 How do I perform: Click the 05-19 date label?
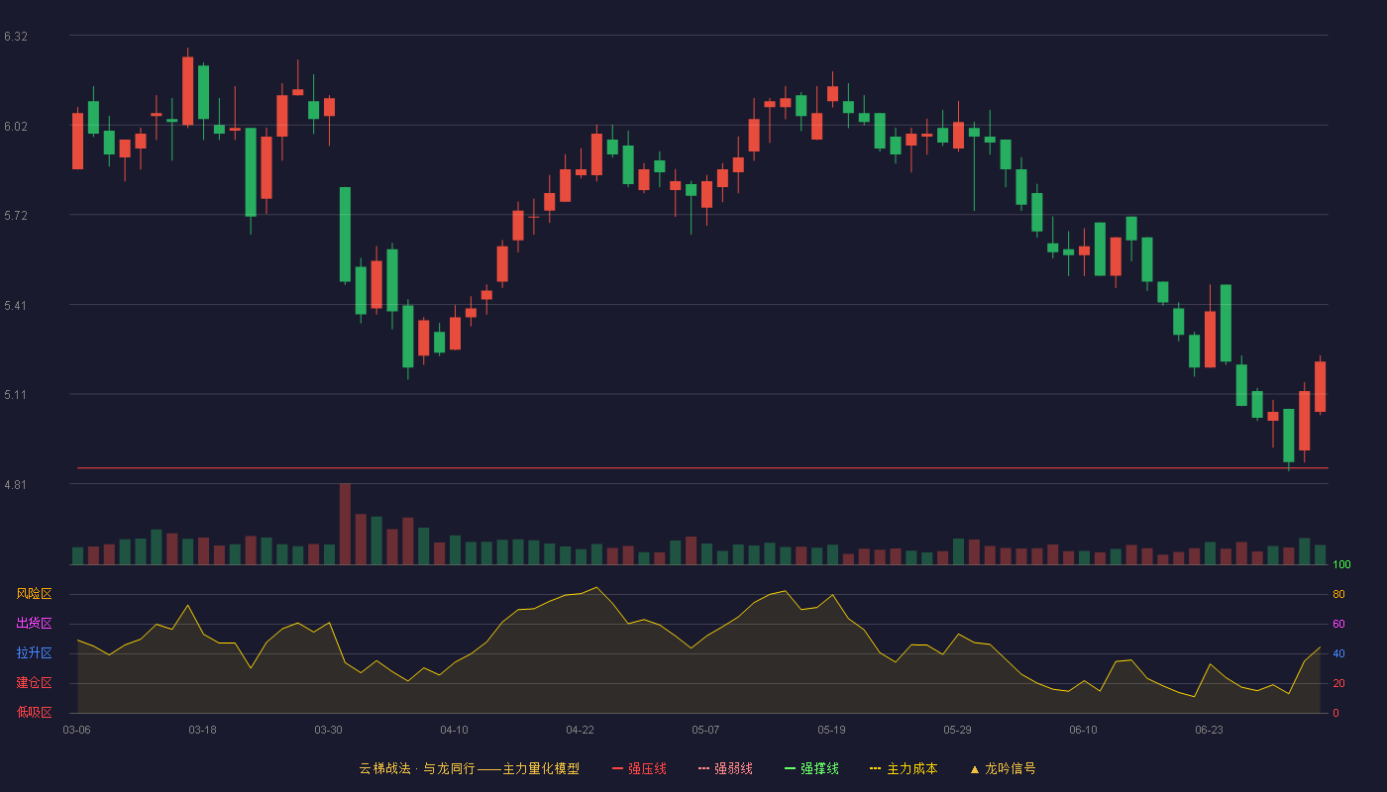pos(831,730)
